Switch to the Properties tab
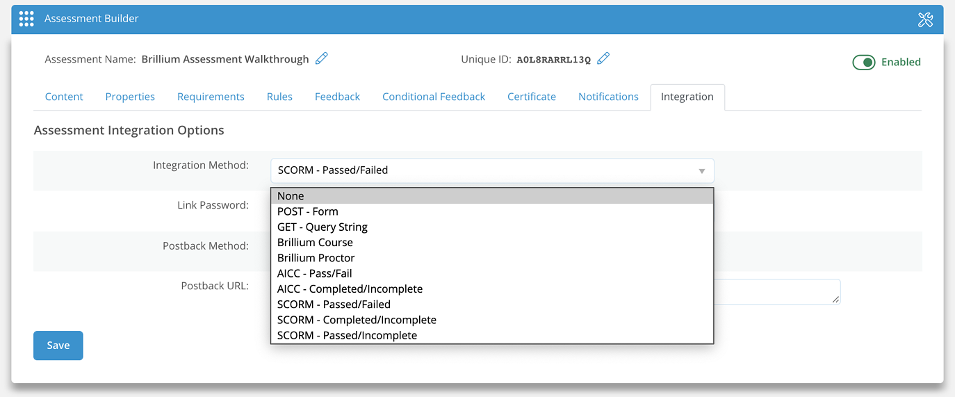 130,97
